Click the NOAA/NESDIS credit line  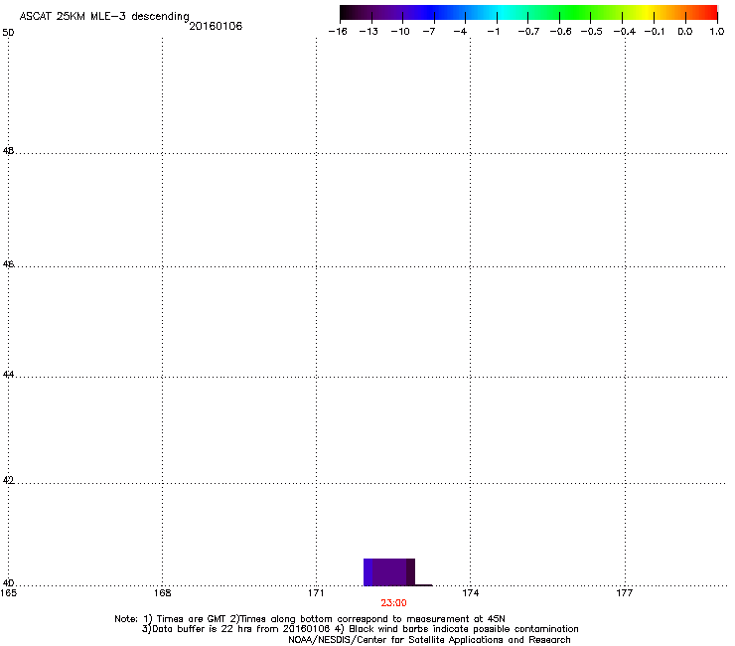click(x=429, y=640)
